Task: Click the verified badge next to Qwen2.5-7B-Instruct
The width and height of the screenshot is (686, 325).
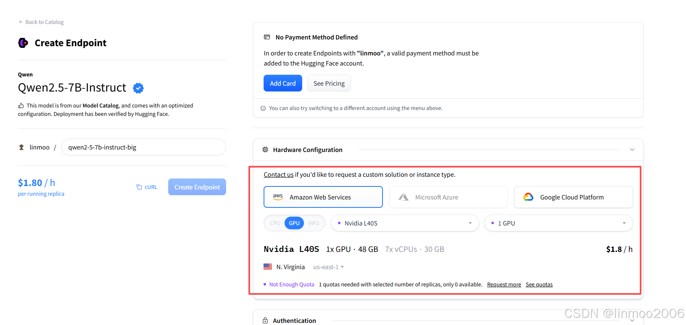Action: (138, 88)
